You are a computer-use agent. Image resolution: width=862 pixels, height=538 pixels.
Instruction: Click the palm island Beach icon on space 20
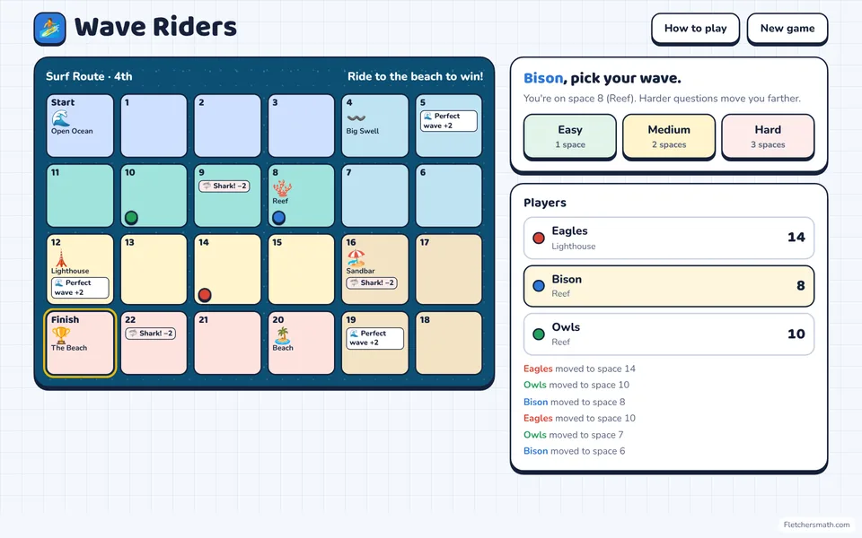[x=282, y=334]
